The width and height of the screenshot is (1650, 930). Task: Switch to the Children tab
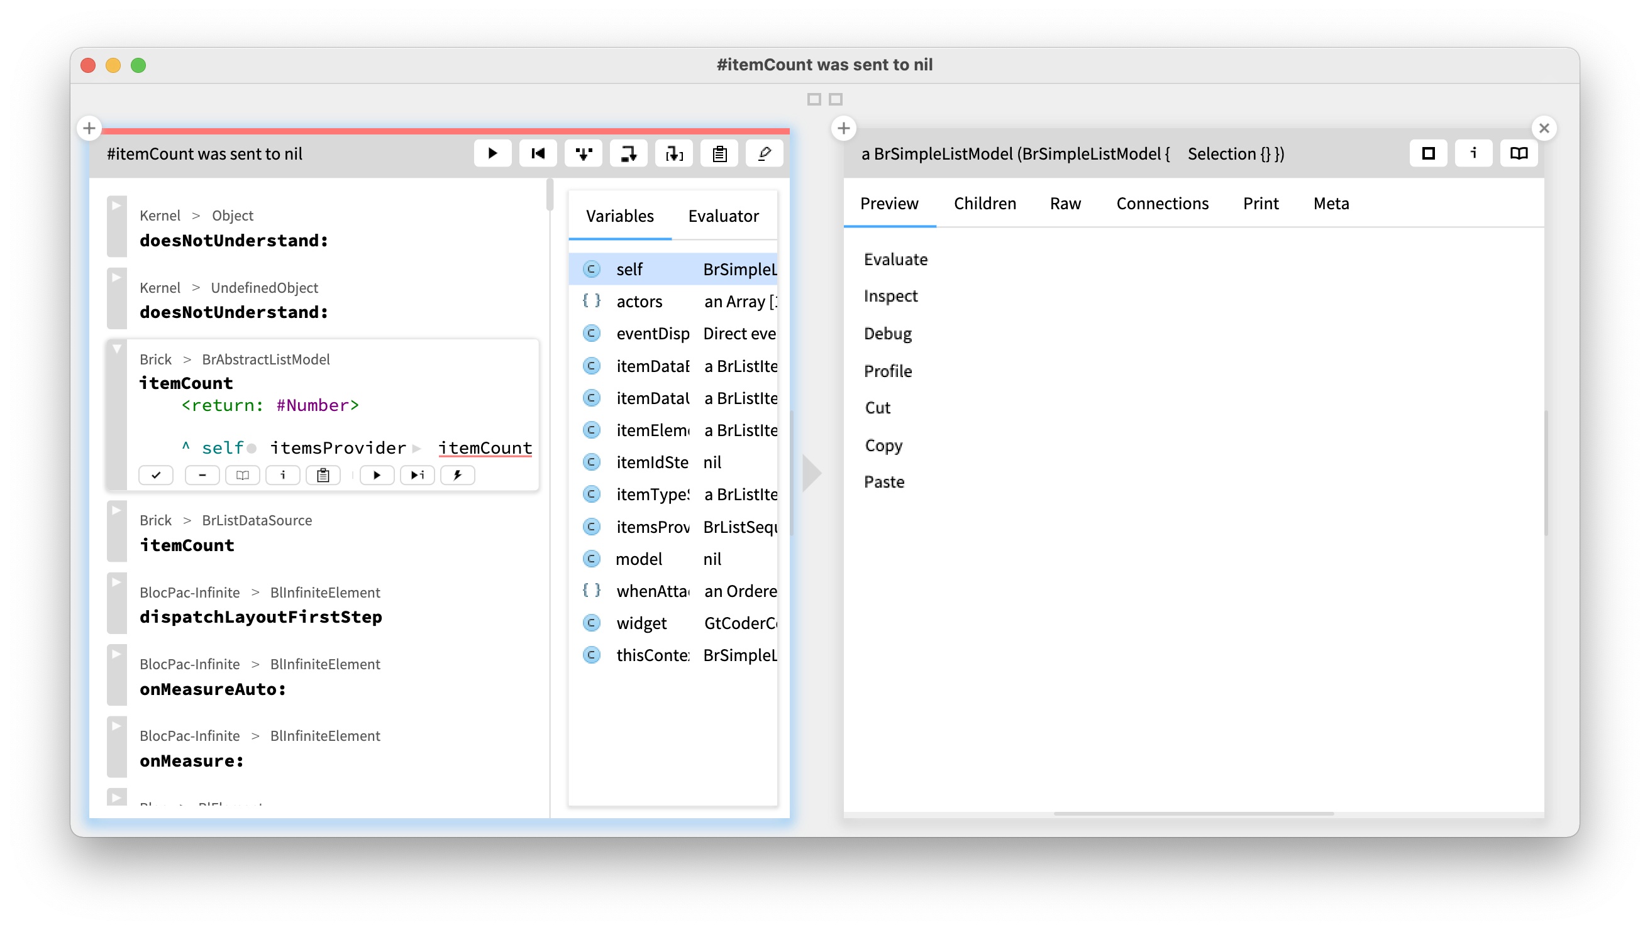point(985,204)
